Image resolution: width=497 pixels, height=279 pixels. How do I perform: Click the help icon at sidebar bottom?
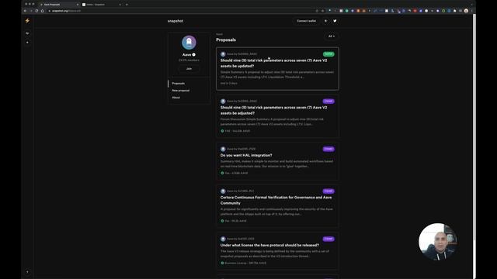tap(27, 272)
